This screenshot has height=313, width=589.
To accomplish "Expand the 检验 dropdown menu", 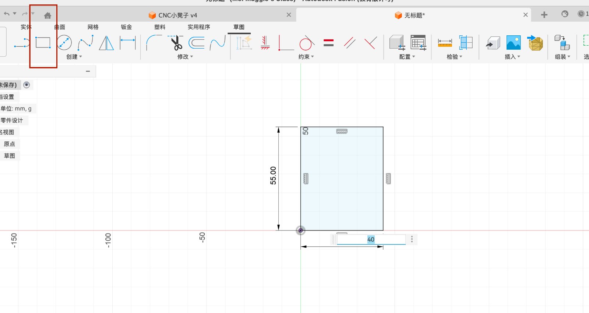I will pos(454,57).
